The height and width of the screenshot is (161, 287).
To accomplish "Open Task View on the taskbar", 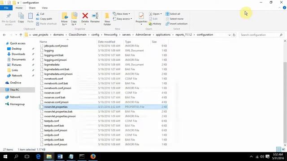I will click(27, 157).
